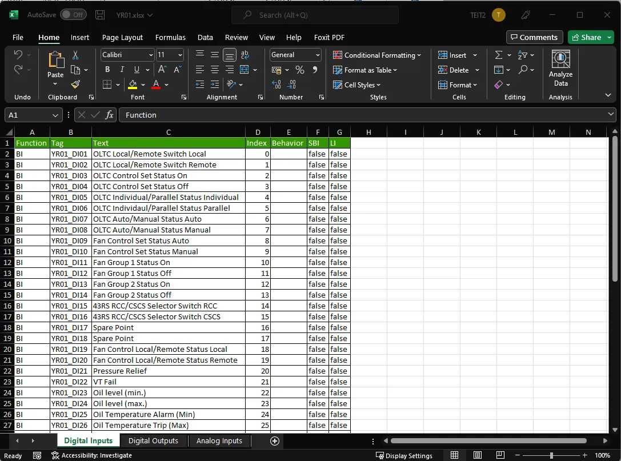Viewport: 621px width, 461px height.
Task: Click the Paste clipboard icon
Action: coord(55,60)
